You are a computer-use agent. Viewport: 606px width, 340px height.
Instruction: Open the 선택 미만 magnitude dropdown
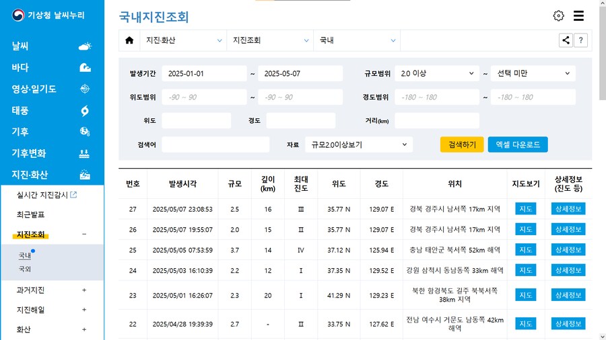pyautogui.click(x=533, y=73)
